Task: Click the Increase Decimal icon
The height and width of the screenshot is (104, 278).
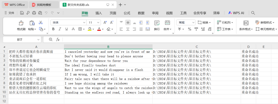Action: (203, 29)
